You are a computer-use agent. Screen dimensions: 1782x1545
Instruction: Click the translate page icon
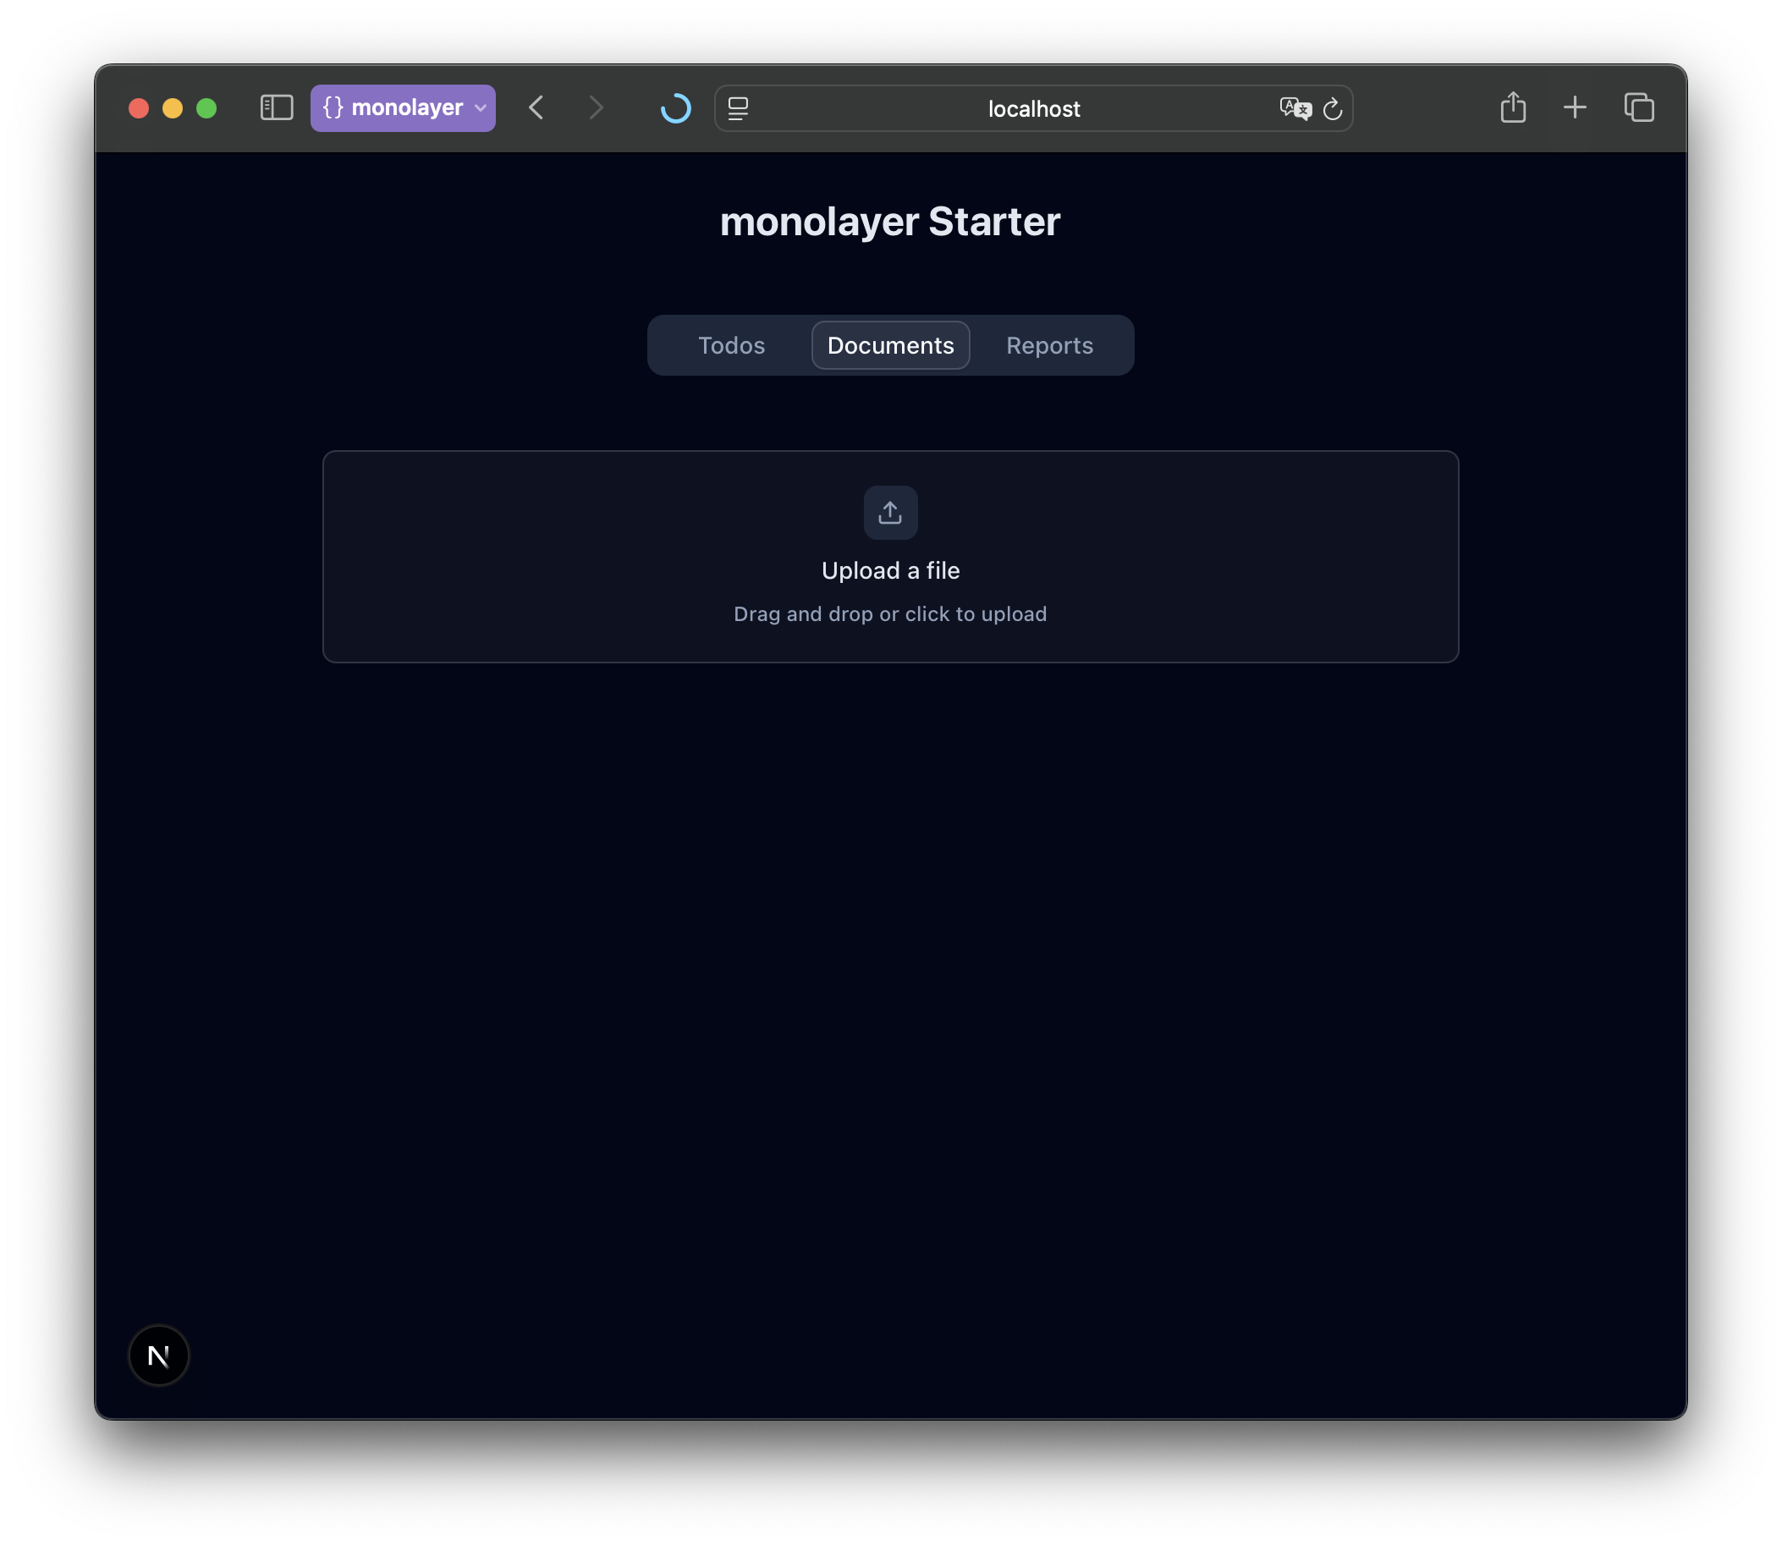click(1295, 108)
